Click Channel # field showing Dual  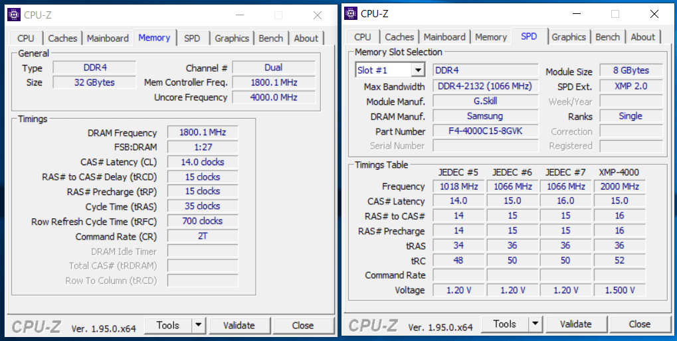[274, 68]
